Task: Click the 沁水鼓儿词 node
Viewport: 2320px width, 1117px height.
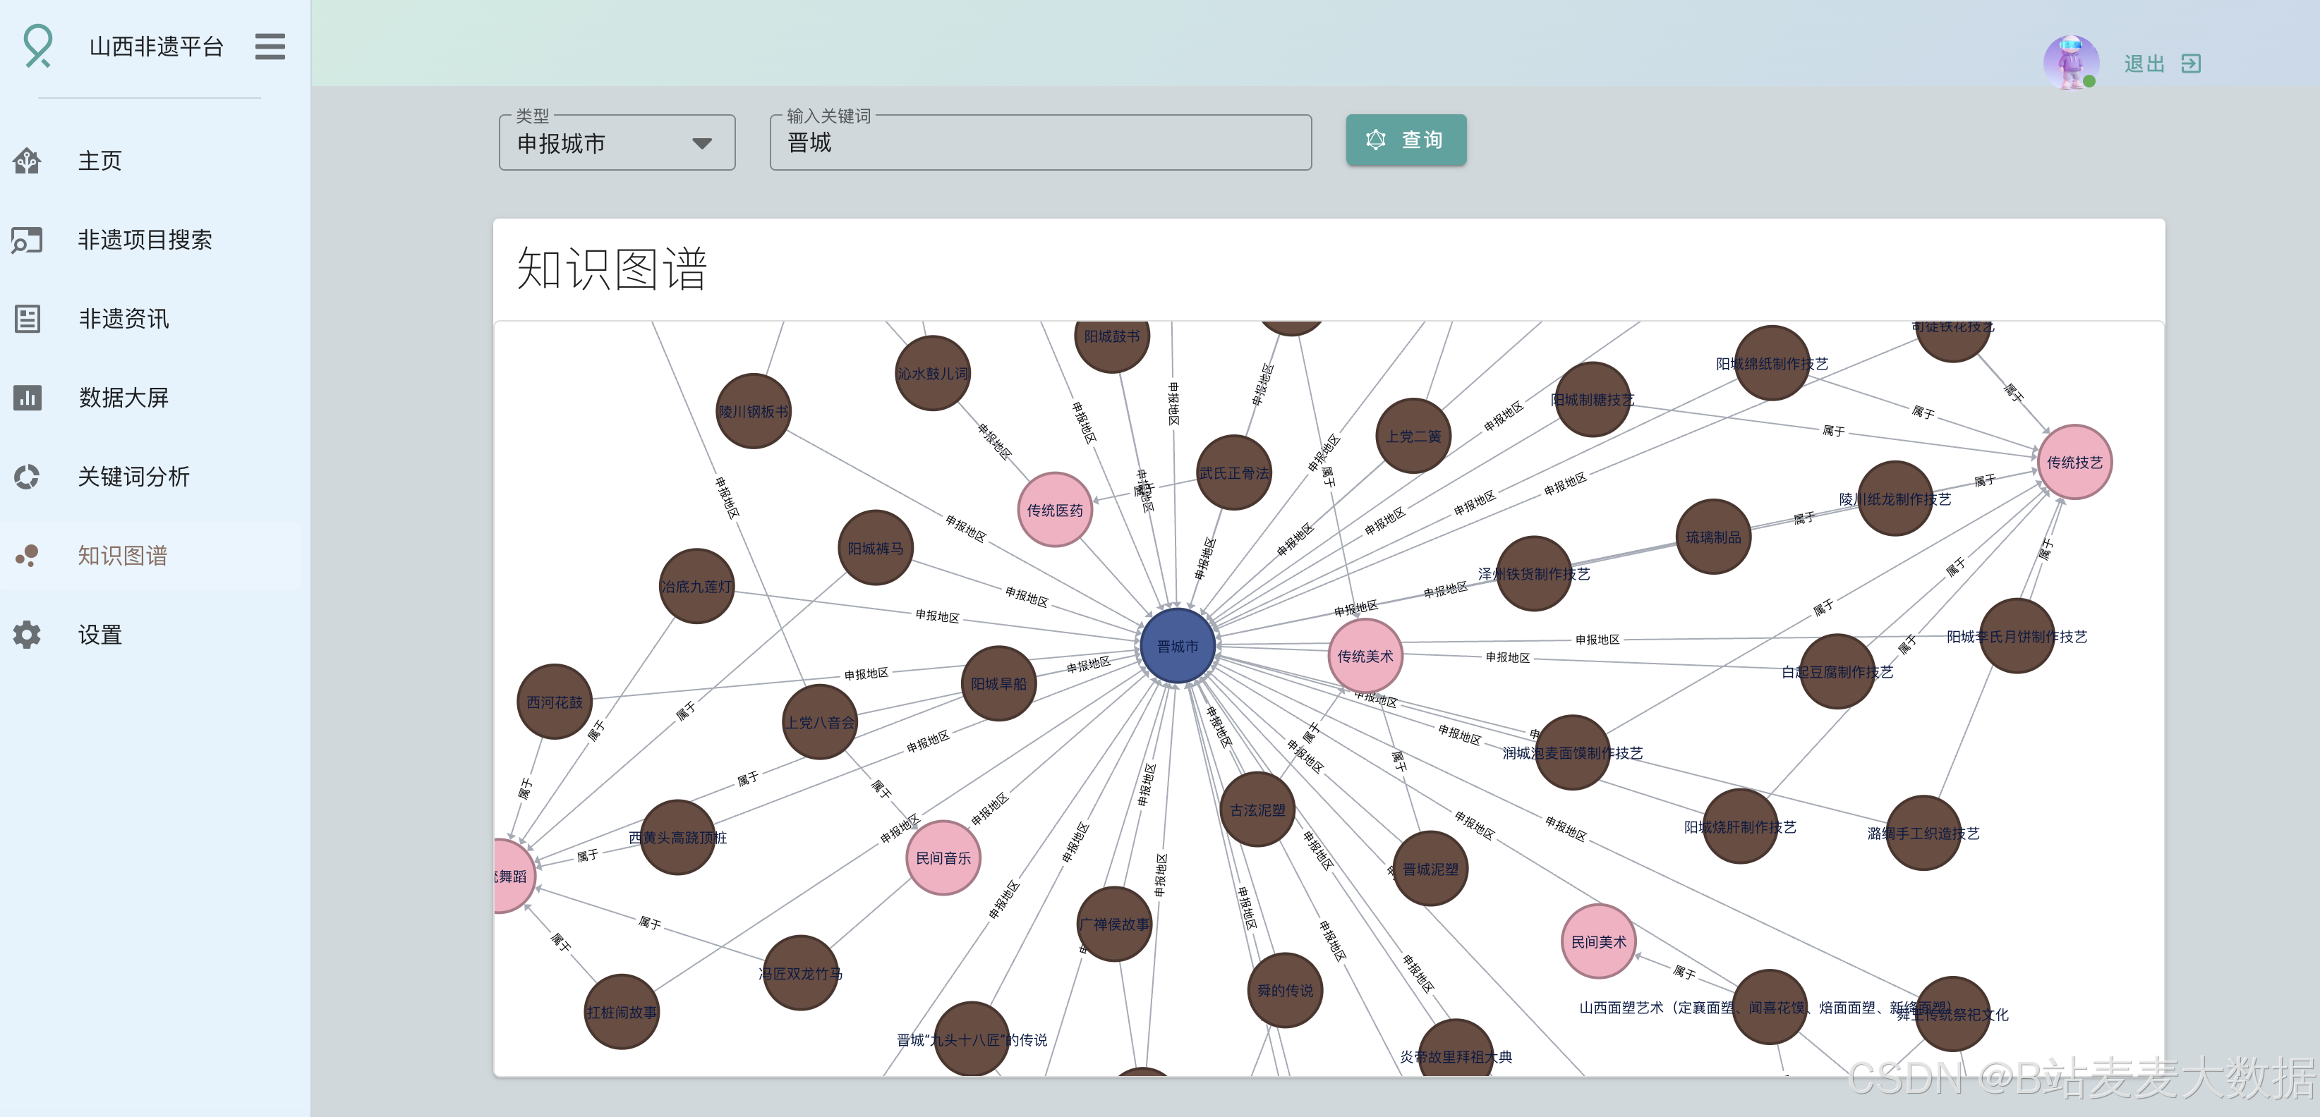Action: click(x=932, y=374)
